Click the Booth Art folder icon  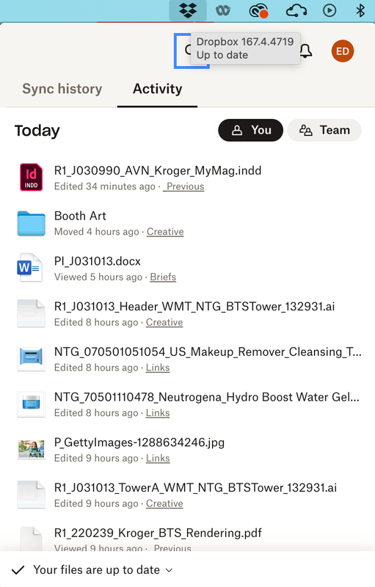pyautogui.click(x=31, y=223)
